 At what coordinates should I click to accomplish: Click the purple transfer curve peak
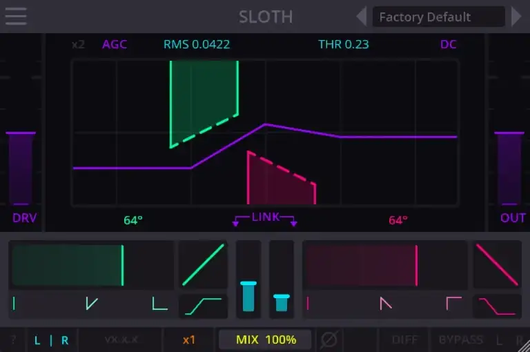pos(265,125)
